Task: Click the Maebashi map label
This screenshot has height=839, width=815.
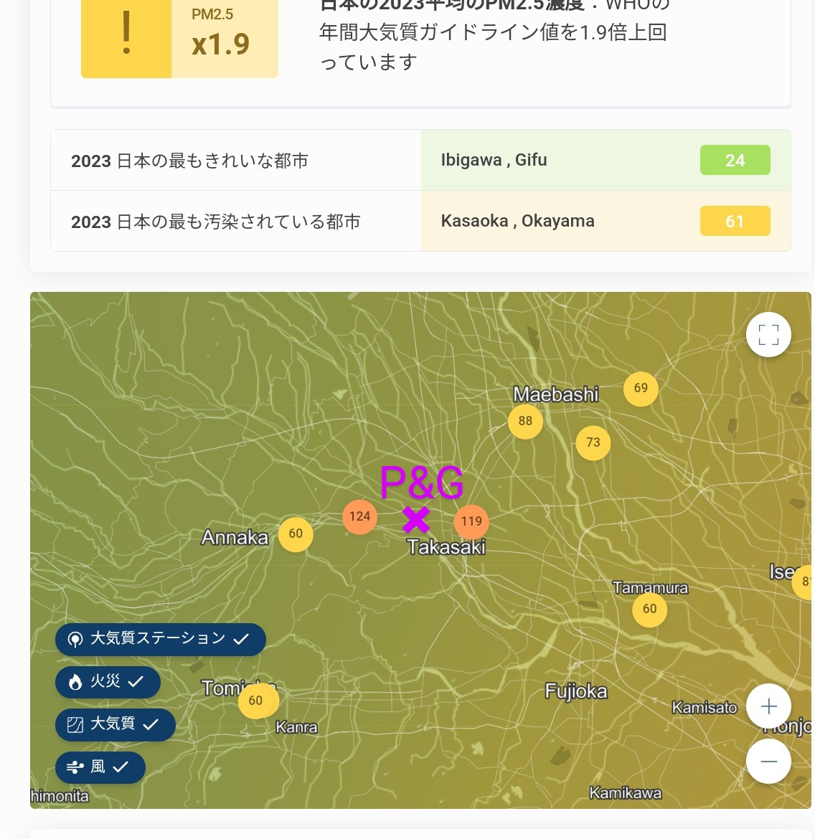Action: 556,394
